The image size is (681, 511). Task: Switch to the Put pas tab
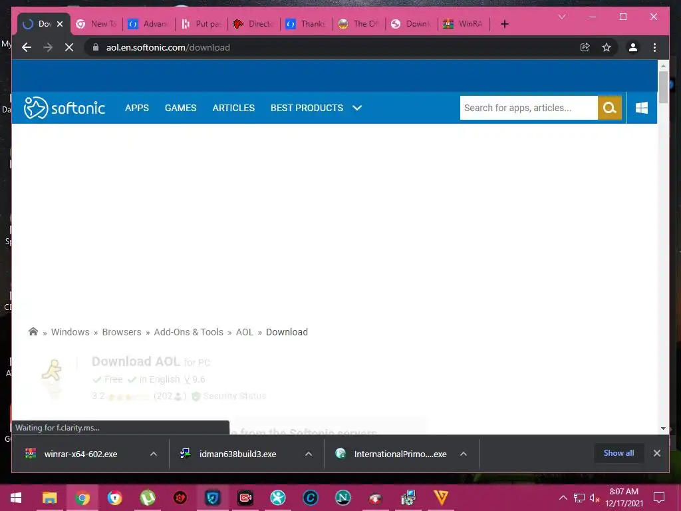tap(202, 24)
